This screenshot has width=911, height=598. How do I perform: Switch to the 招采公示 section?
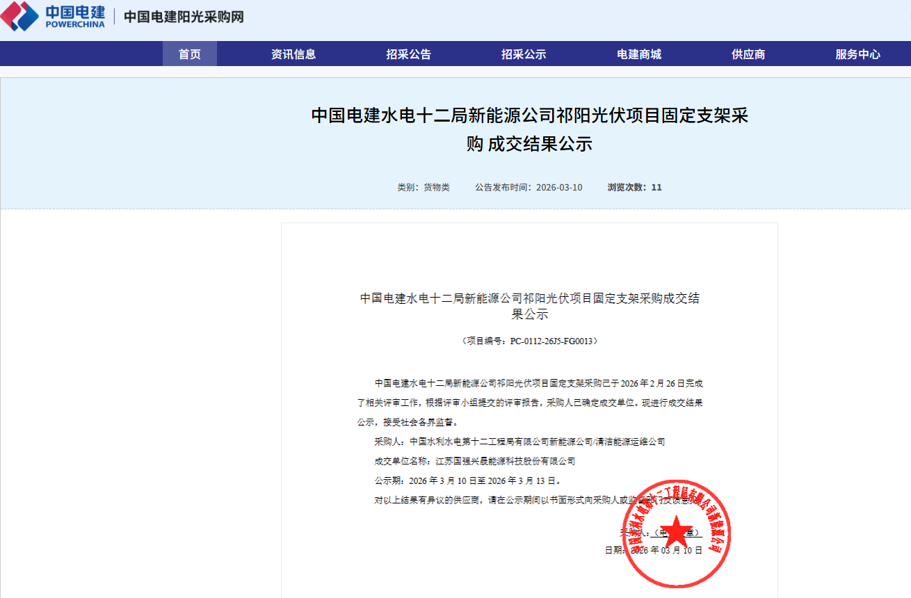point(524,54)
